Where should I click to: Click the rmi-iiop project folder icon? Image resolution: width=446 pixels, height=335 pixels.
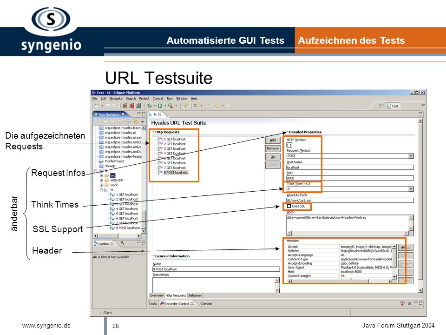click(101, 166)
